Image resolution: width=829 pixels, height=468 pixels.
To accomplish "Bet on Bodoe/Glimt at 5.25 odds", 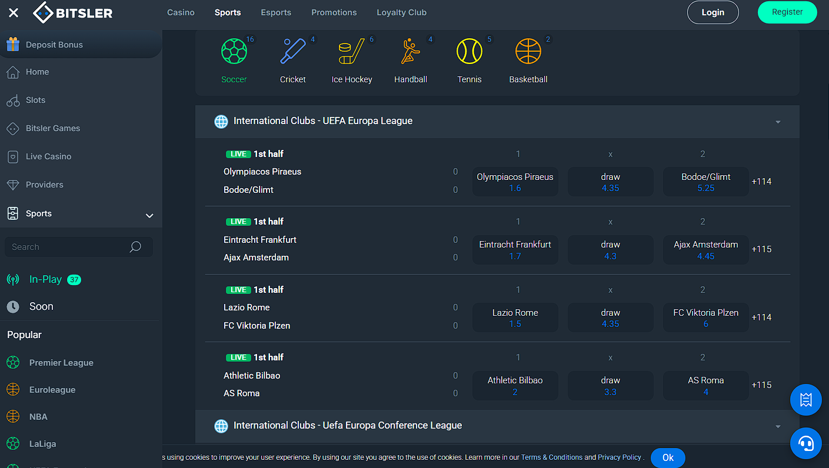I will pos(705,182).
